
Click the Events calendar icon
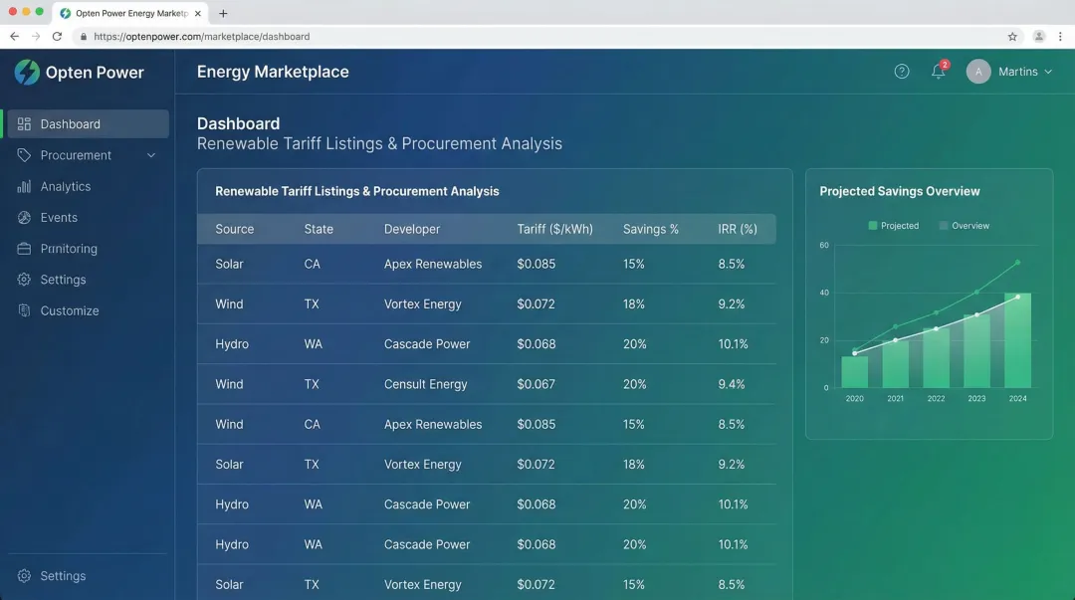point(24,217)
